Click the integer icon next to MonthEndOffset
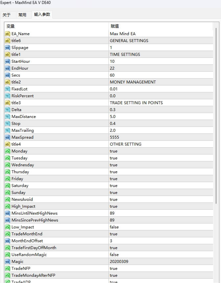Screen dimensions: 221x283 coord(7,241)
